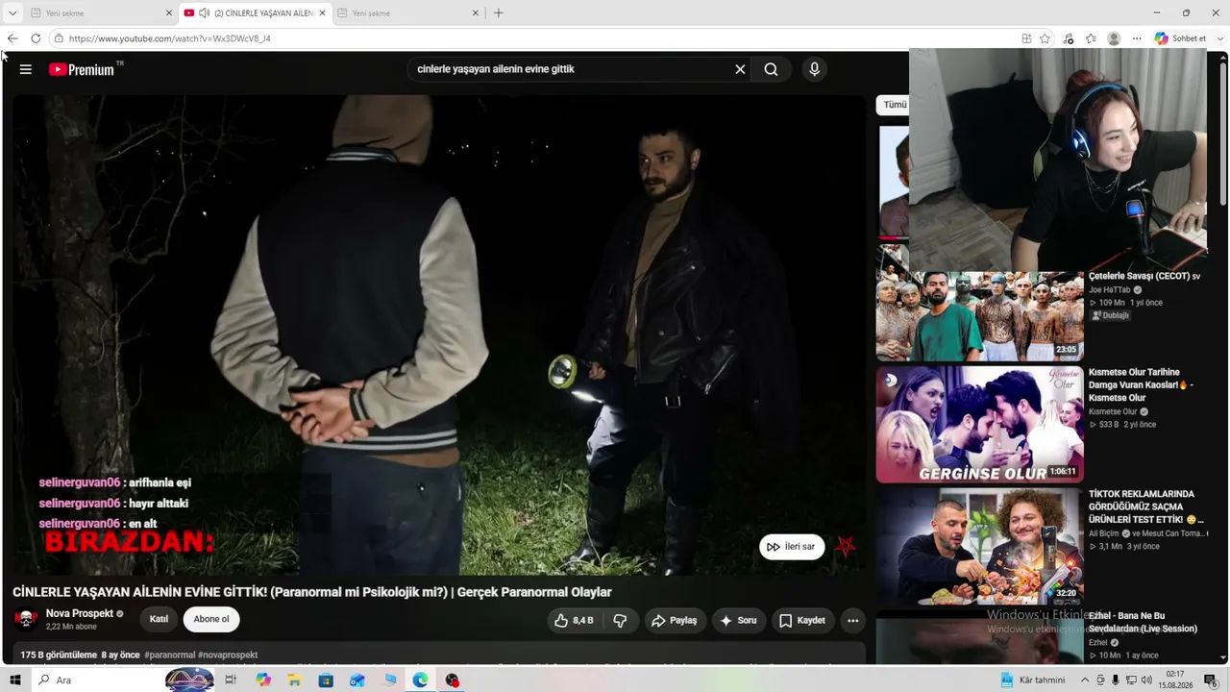
Task: Subscribe using the Abone ol button
Action: pos(211,619)
